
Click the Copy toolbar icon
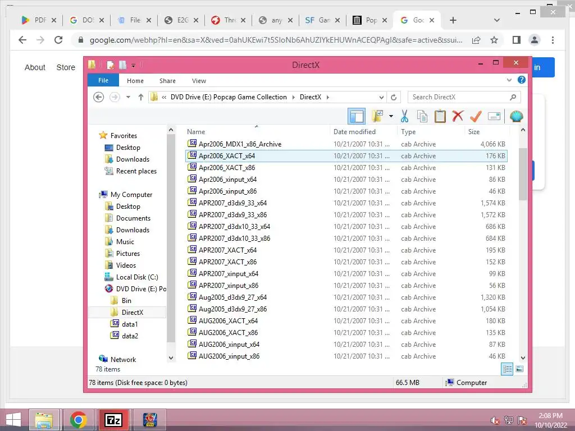coord(422,117)
